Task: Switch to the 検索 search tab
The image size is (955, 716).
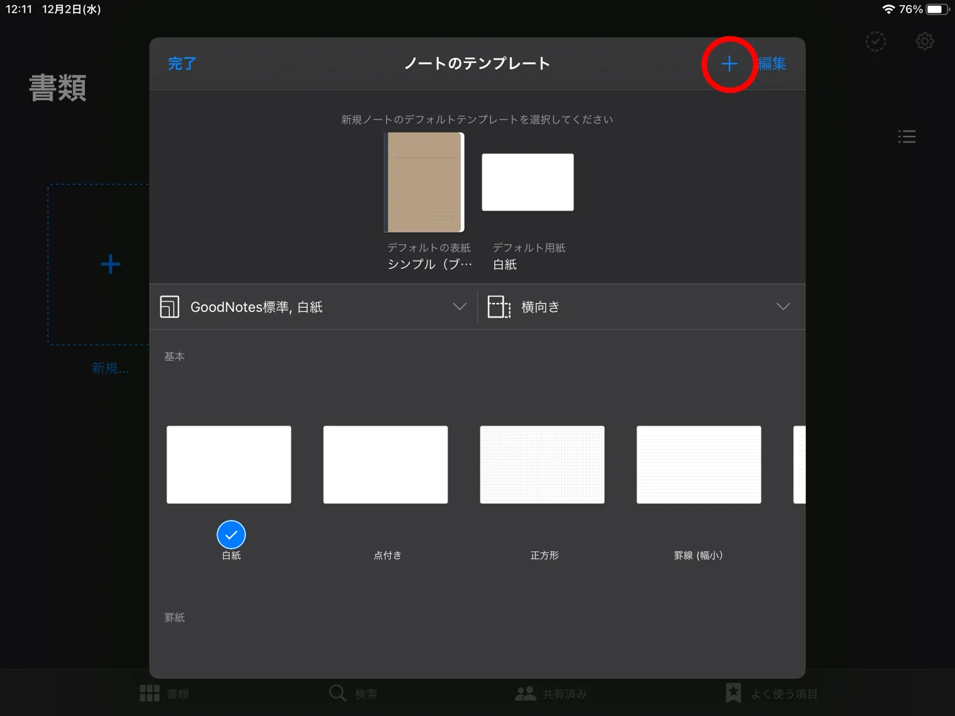Action: (337, 693)
